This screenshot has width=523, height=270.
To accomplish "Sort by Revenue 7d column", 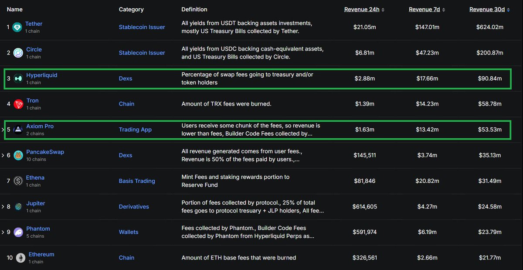I will tap(427, 10).
